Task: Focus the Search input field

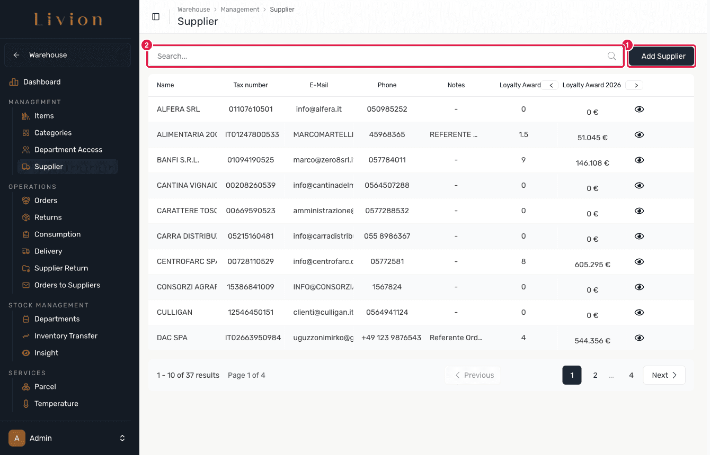Action: coord(385,56)
